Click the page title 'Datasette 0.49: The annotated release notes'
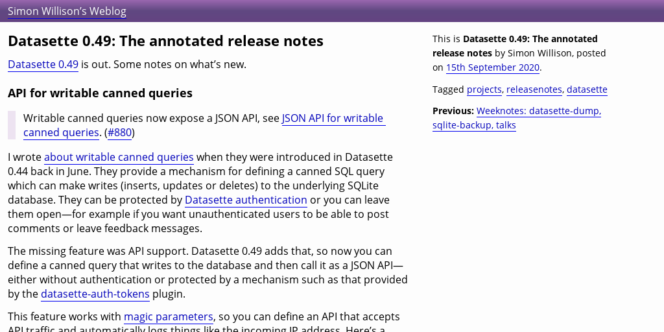 click(x=165, y=41)
